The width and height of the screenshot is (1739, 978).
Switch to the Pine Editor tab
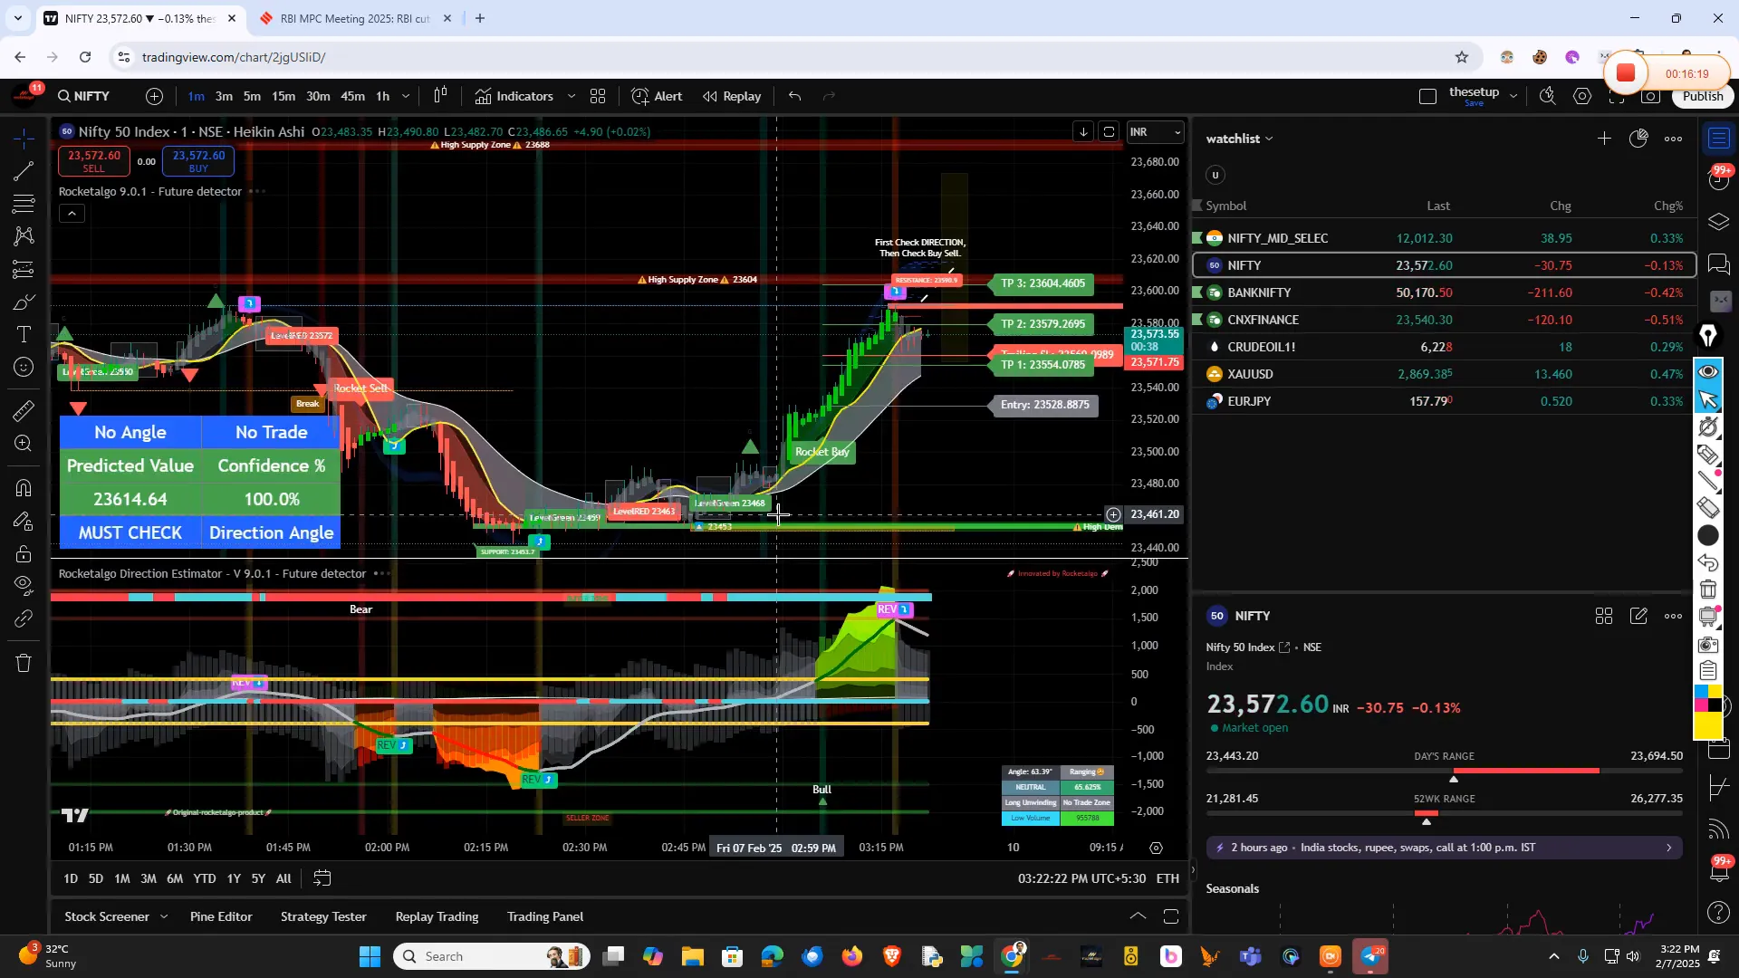tap(220, 916)
